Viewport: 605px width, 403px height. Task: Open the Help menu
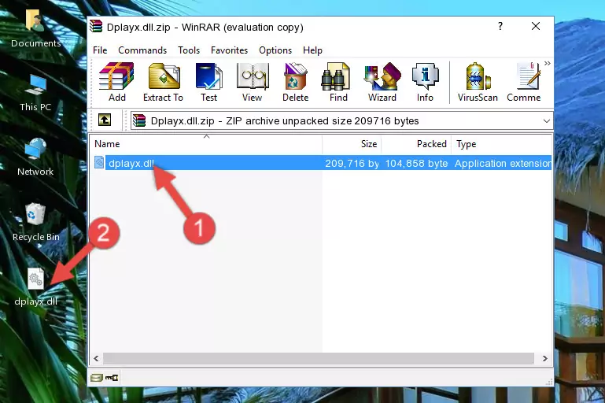point(312,50)
